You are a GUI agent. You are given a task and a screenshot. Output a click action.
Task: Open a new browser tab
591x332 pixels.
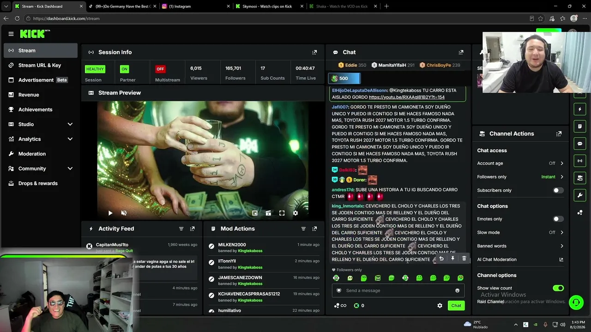click(386, 6)
